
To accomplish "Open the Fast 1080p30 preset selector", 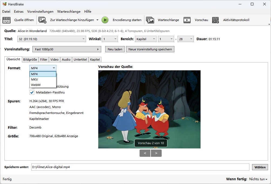I will [x=66, y=49].
